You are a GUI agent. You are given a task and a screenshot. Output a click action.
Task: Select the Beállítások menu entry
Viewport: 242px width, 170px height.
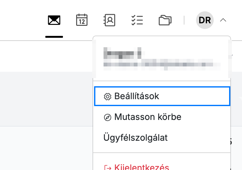coord(162,96)
